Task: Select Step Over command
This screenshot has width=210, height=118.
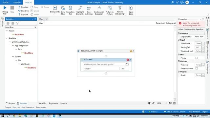Action: point(23,11)
